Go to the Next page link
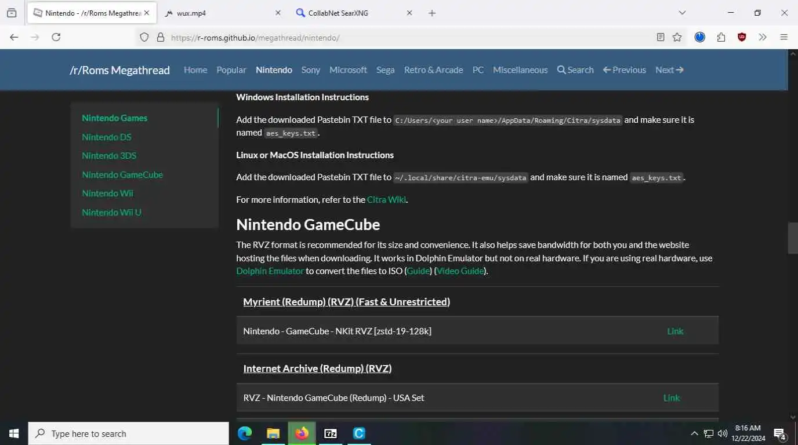The height and width of the screenshot is (445, 798). pos(669,70)
